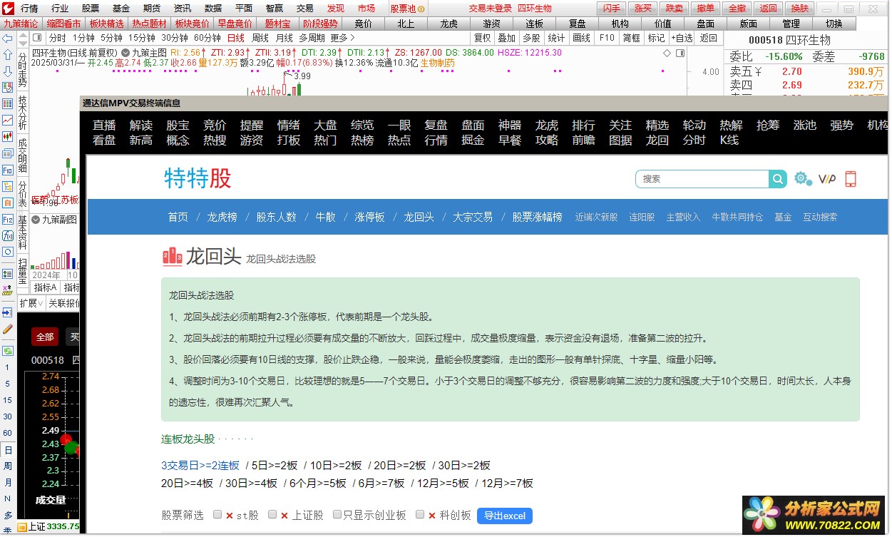Switch to the 龙虎 tab
The height and width of the screenshot is (537, 892).
coord(448,24)
